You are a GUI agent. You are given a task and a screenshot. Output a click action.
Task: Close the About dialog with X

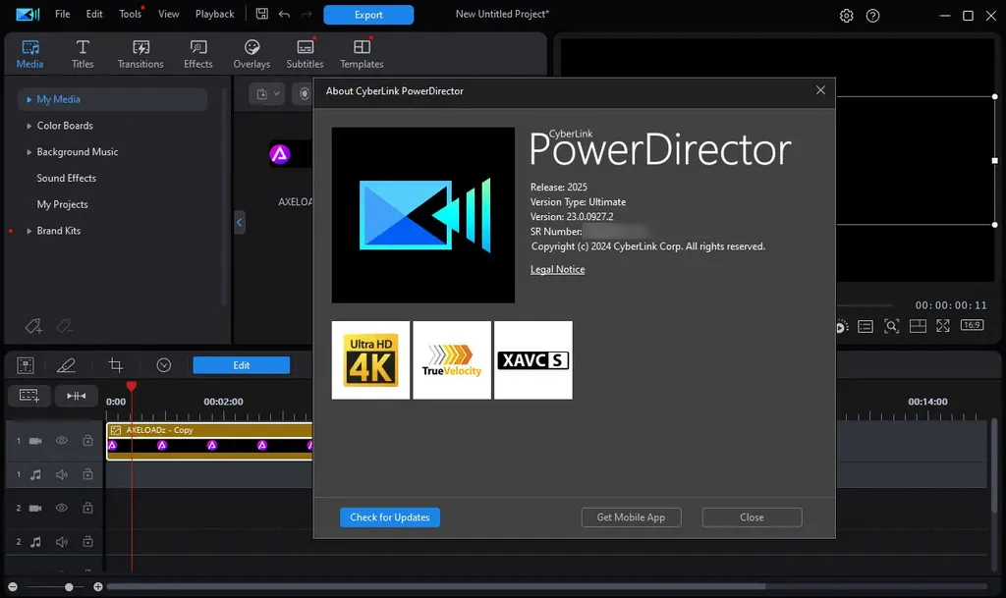[x=820, y=90]
